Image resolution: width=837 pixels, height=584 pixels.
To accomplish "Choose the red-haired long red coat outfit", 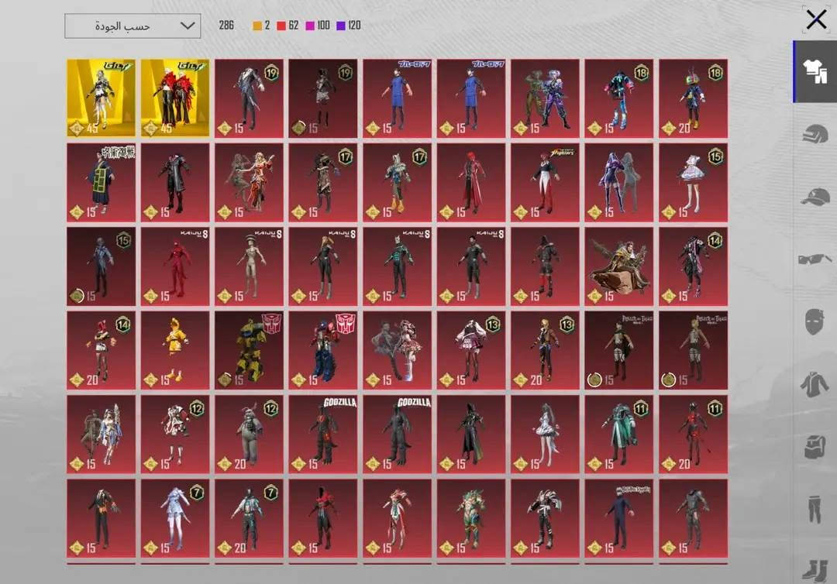I will (x=471, y=182).
